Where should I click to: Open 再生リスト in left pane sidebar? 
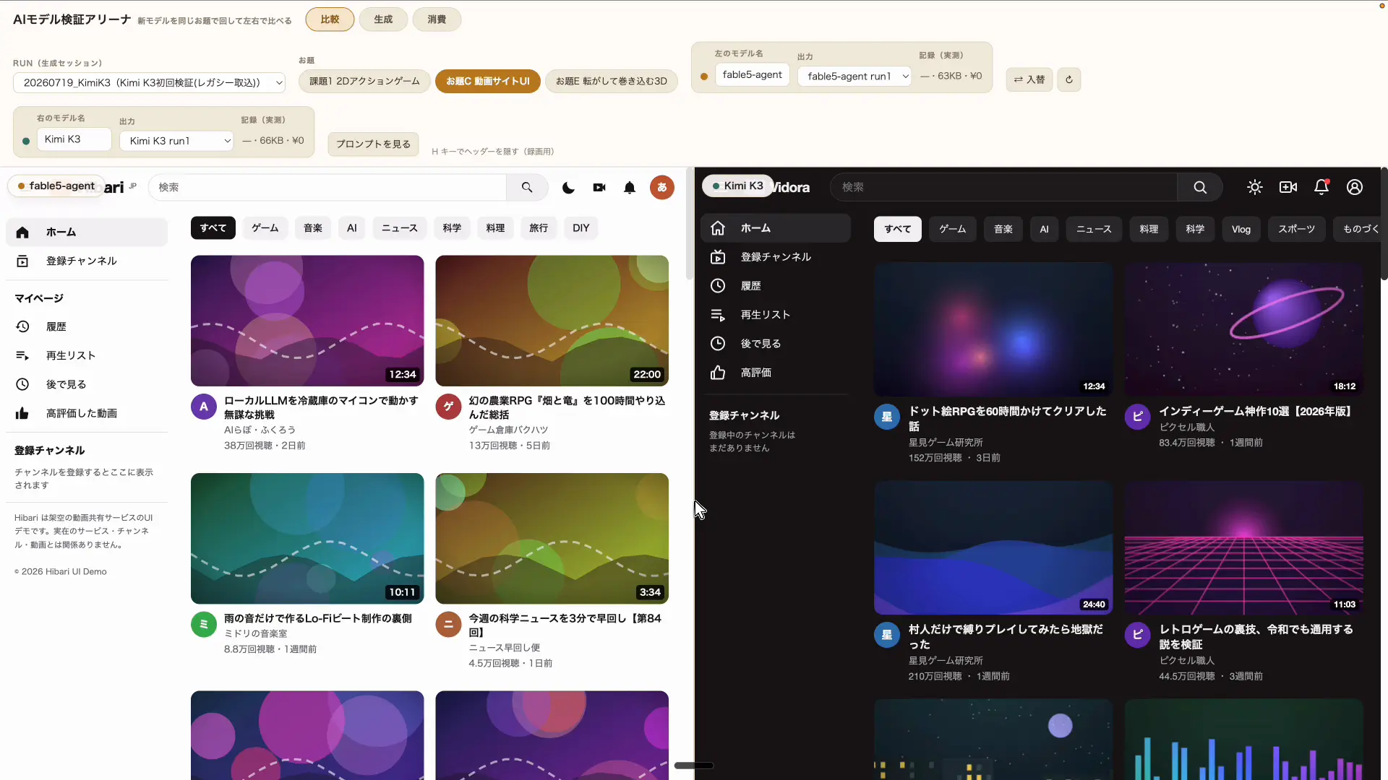[87, 355]
